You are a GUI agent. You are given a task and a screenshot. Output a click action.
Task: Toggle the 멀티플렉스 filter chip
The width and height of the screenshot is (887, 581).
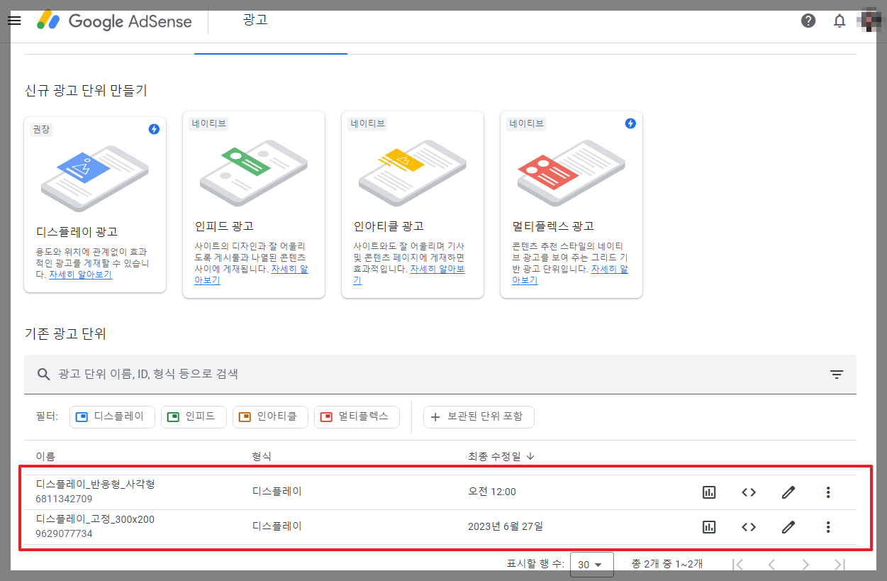click(357, 417)
